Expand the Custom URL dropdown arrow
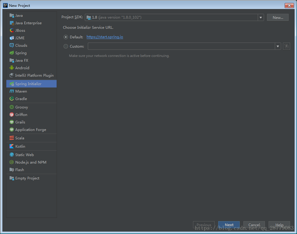This screenshot has width=297, height=234. tap(278, 46)
